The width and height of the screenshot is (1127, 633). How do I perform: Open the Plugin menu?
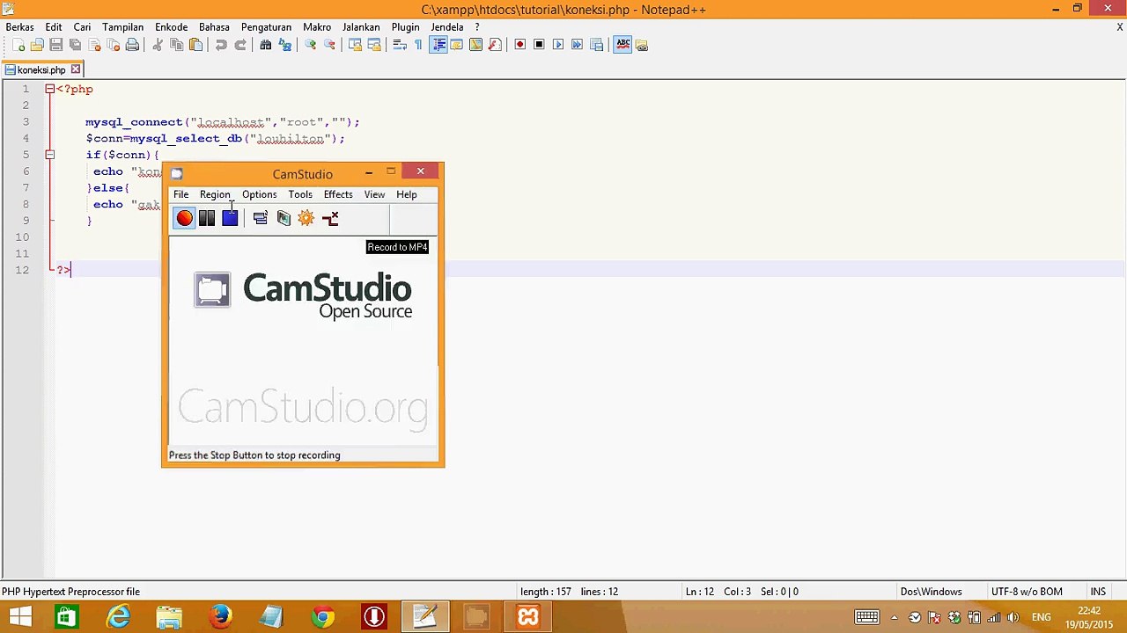406,27
